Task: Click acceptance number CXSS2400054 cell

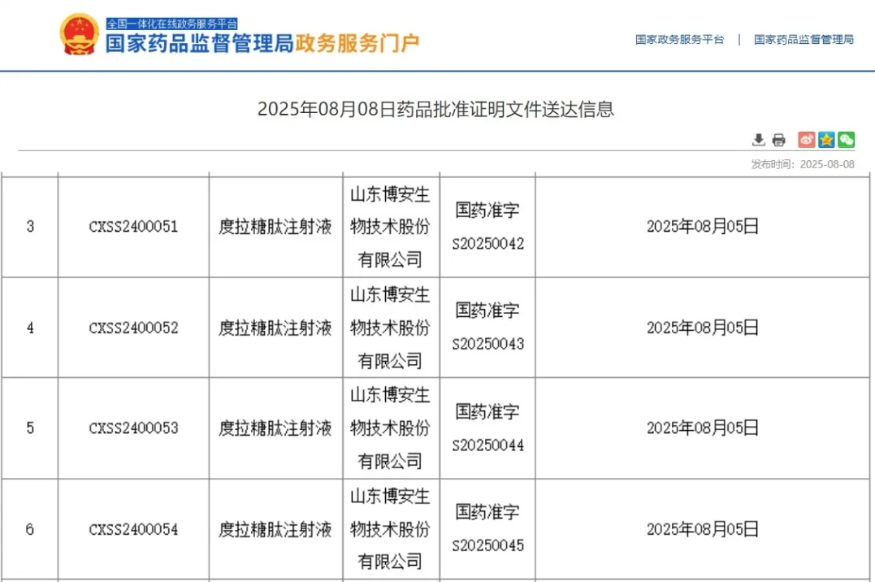Action: tap(133, 529)
